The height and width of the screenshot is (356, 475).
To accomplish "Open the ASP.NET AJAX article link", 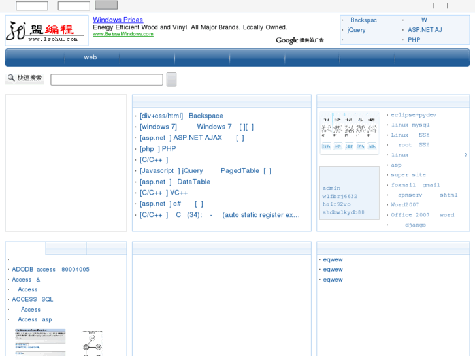I will [x=191, y=138].
